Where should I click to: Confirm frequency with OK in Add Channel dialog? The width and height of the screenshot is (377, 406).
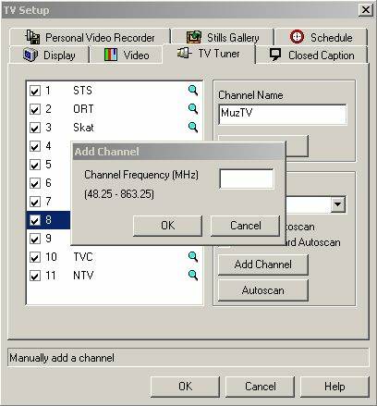167,226
